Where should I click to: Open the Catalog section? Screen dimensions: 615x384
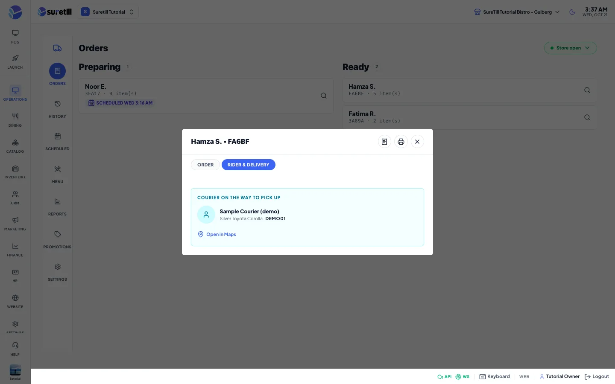pyautogui.click(x=15, y=146)
